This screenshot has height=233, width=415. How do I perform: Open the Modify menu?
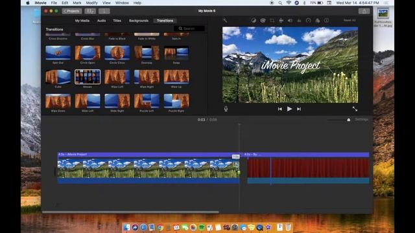[x=92, y=3]
